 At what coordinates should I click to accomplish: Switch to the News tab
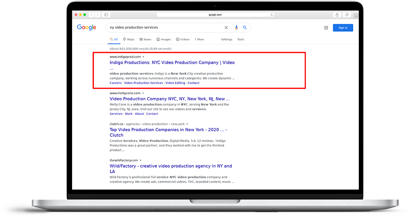(146, 39)
